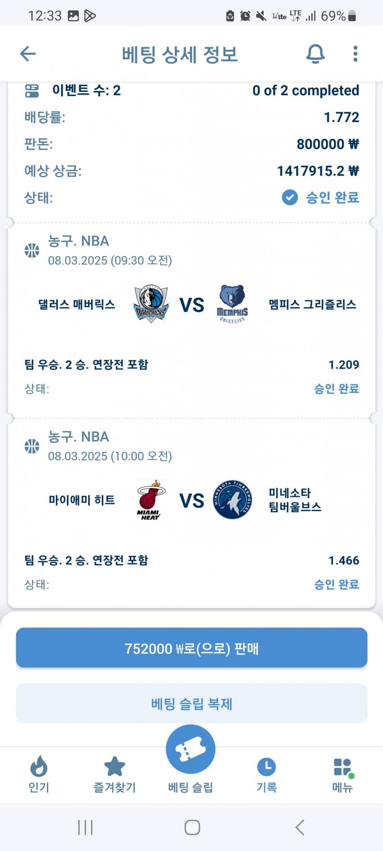383x851 pixels.
Task: Open notifications bell icon
Action: [x=315, y=54]
